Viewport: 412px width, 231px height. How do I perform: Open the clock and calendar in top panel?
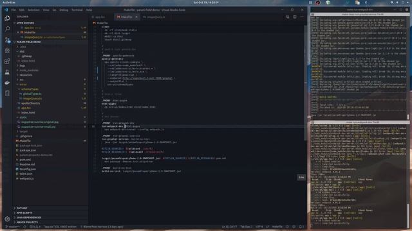[x=206, y=3]
